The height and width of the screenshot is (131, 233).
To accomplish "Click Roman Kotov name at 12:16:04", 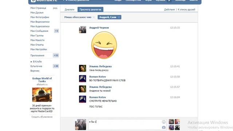I will point(98,97).
